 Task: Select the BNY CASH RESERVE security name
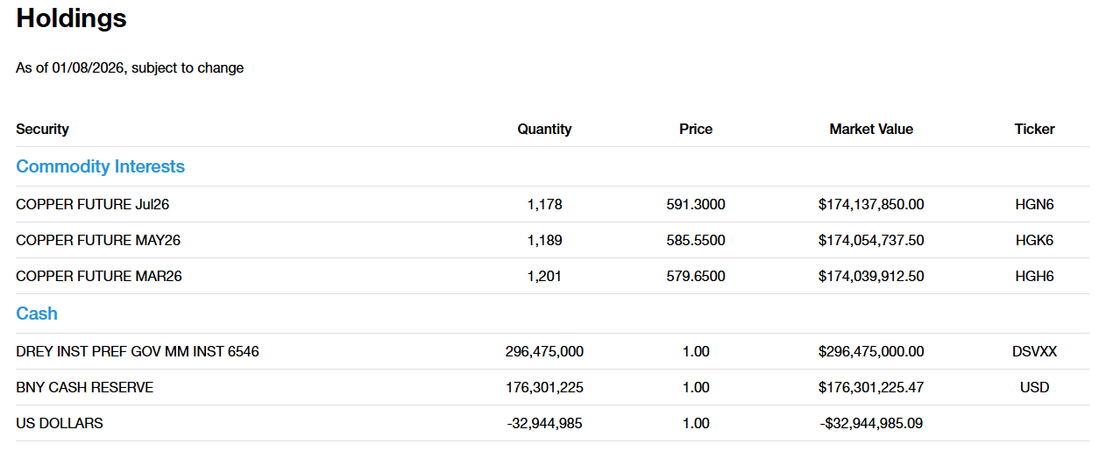pos(84,387)
